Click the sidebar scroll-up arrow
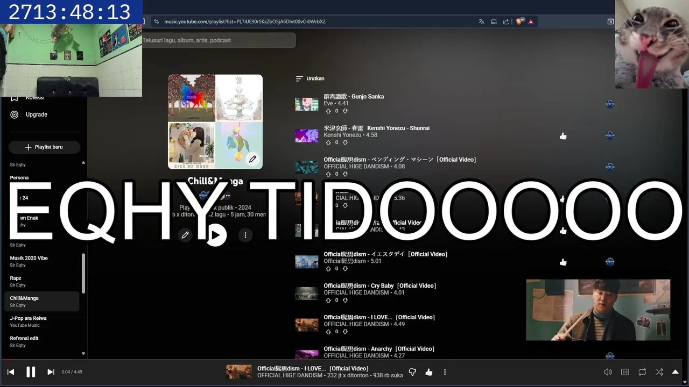The width and height of the screenshot is (689, 387). click(x=83, y=162)
